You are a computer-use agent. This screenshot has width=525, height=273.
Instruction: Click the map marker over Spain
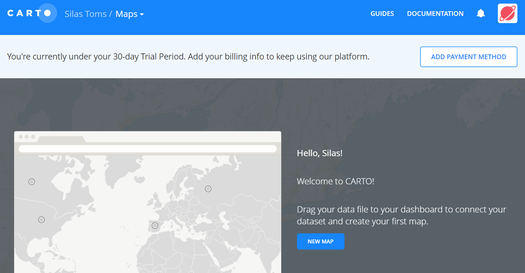click(x=155, y=226)
